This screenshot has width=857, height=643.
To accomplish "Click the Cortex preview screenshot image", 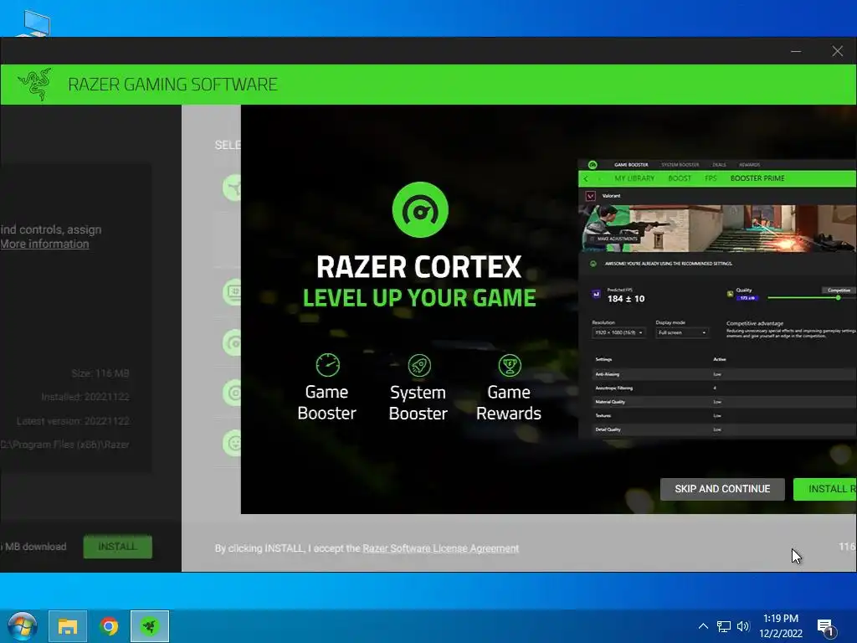I will 717,298.
